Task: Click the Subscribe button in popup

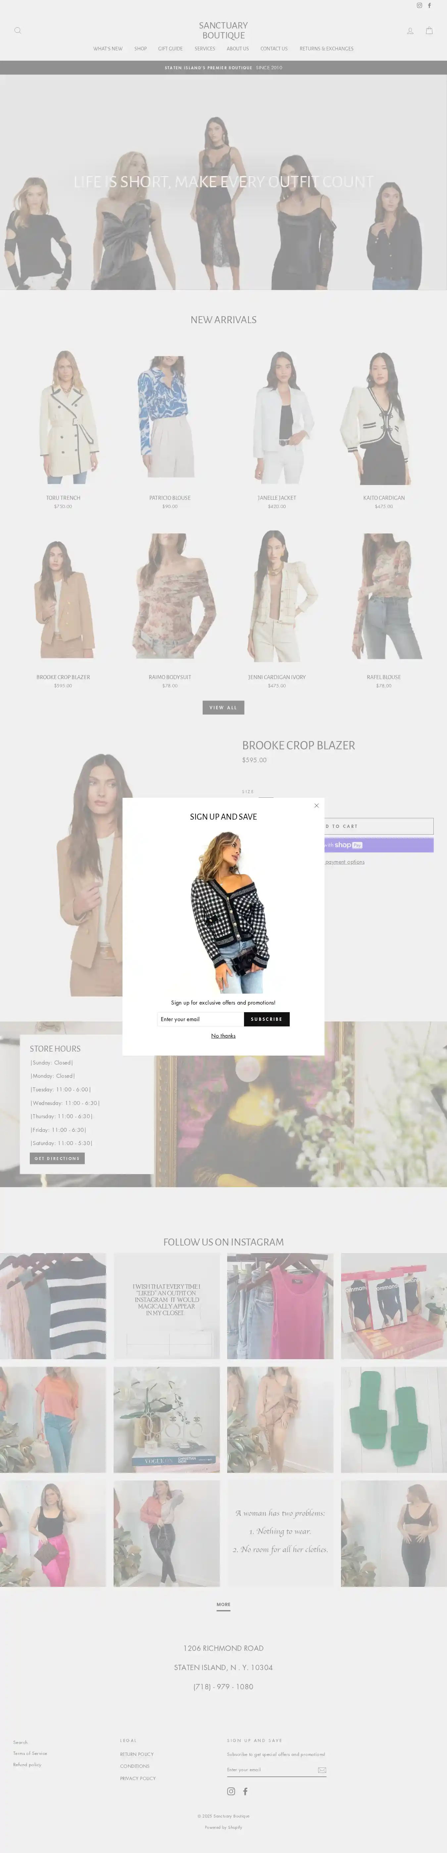Action: click(267, 1019)
